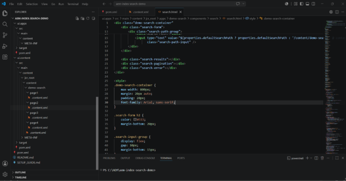
Task: Switch to the PORTS panel tab
Action: tap(181, 158)
